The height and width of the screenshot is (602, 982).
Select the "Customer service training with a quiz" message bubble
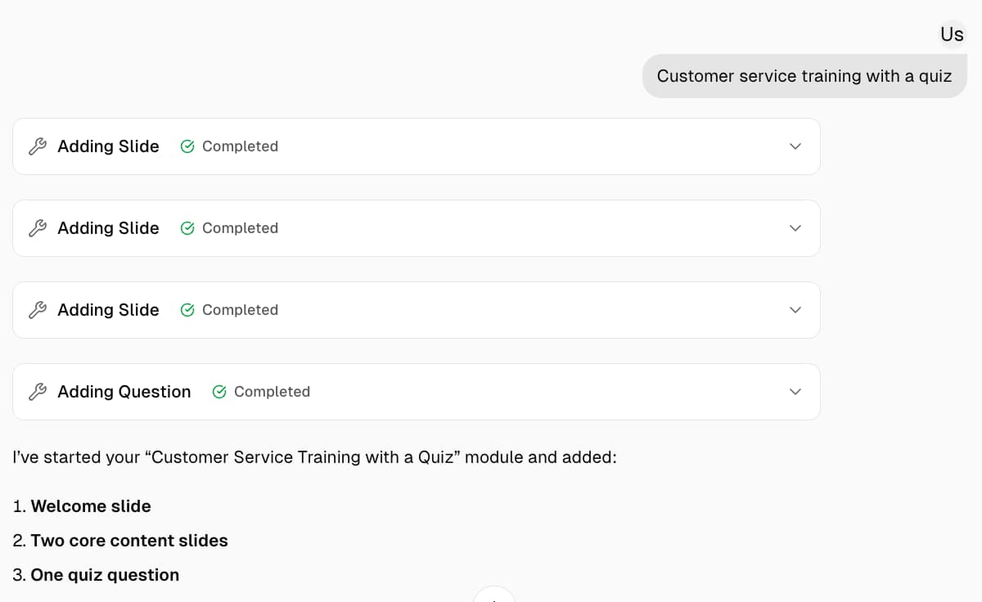(x=804, y=76)
